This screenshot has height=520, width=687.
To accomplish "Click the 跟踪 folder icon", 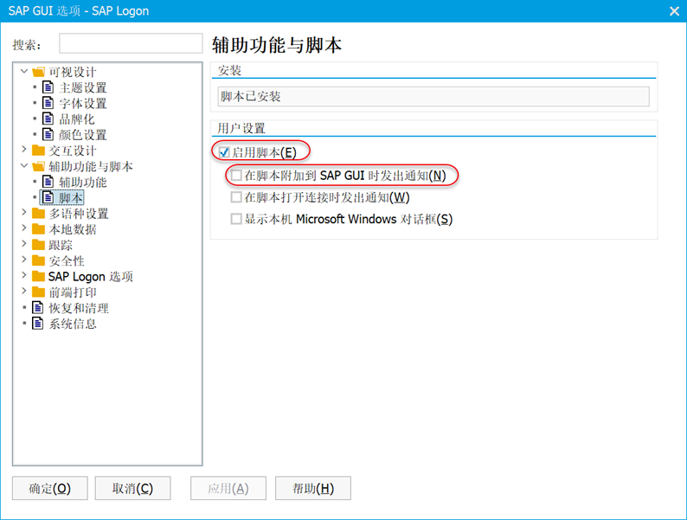I will 39,245.
